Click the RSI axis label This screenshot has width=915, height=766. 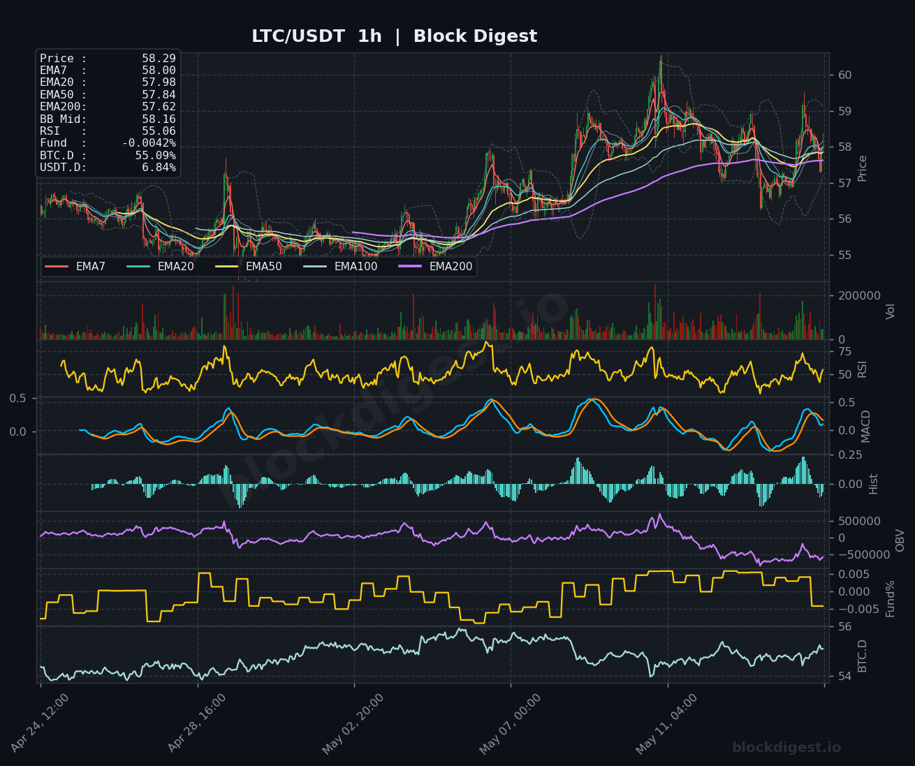coord(863,369)
